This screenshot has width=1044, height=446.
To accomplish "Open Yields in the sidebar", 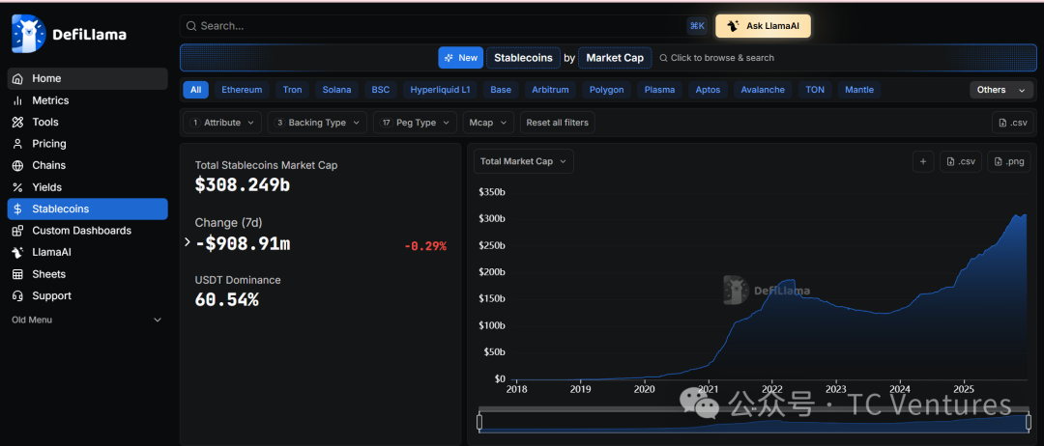I will coord(87,187).
